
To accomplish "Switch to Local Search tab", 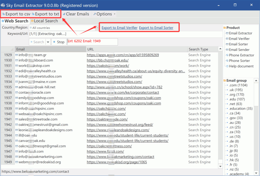I will click(x=45, y=21).
